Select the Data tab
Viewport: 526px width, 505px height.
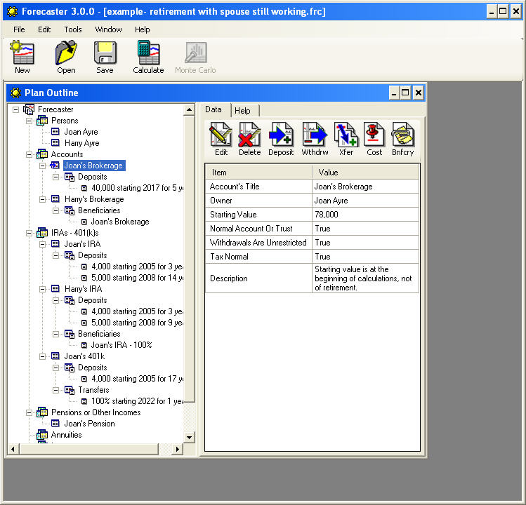(x=213, y=109)
